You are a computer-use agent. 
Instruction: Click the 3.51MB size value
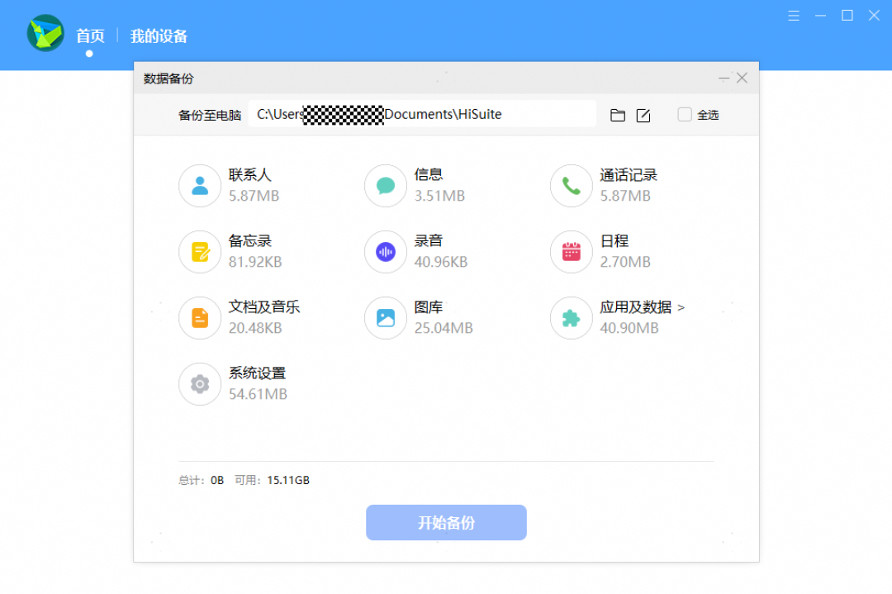click(x=439, y=196)
